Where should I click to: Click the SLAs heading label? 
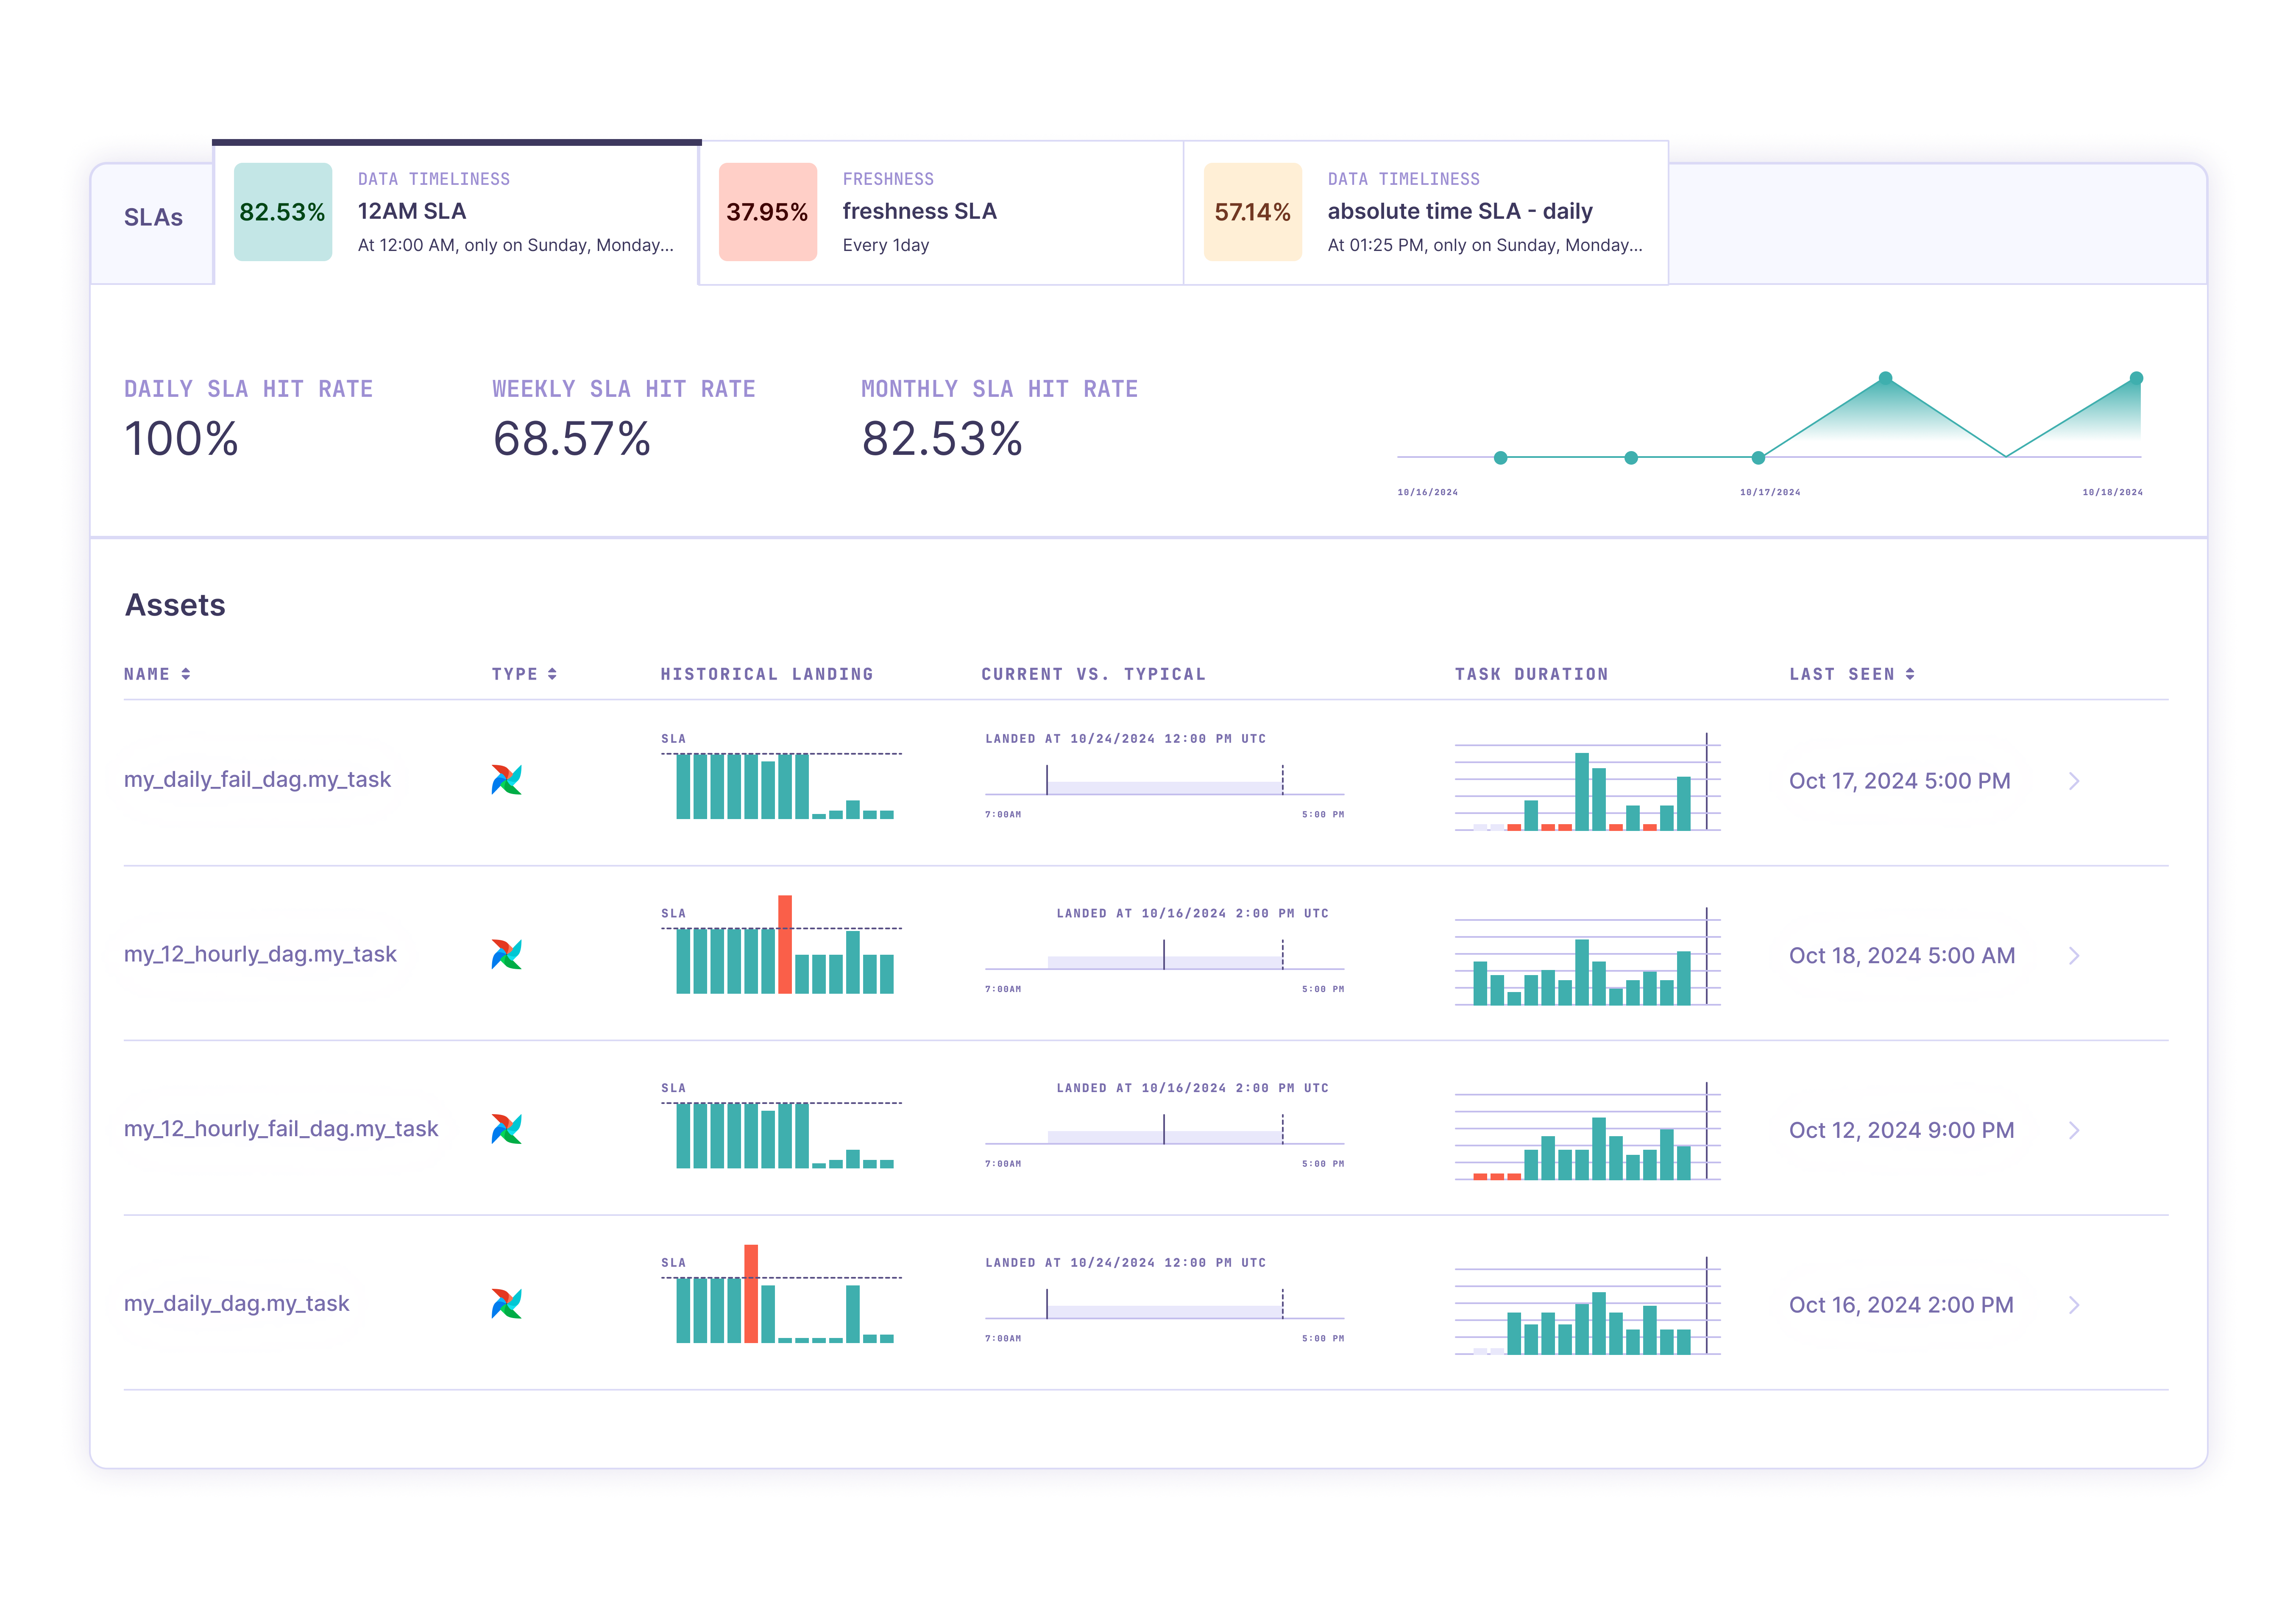153,218
